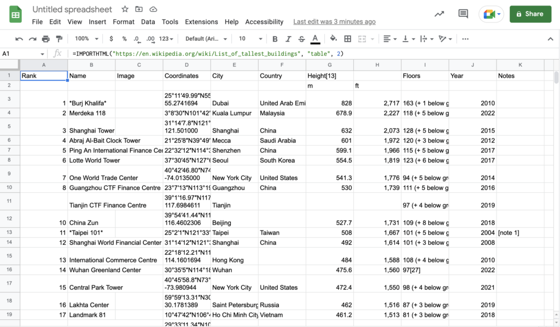The width and height of the screenshot is (560, 327).
Task: Print the spreadsheet
Action: pos(46,39)
